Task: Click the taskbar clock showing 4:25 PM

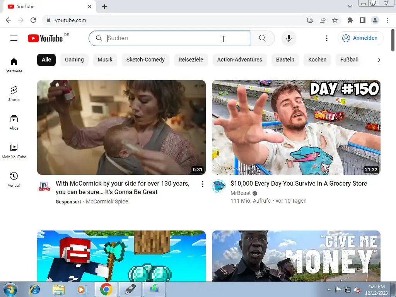Action: tap(376, 290)
